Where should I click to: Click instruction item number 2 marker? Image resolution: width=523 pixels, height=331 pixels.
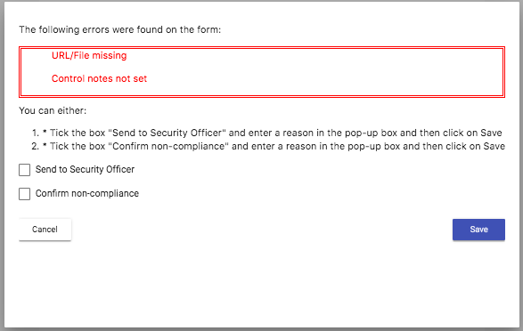[x=36, y=146]
